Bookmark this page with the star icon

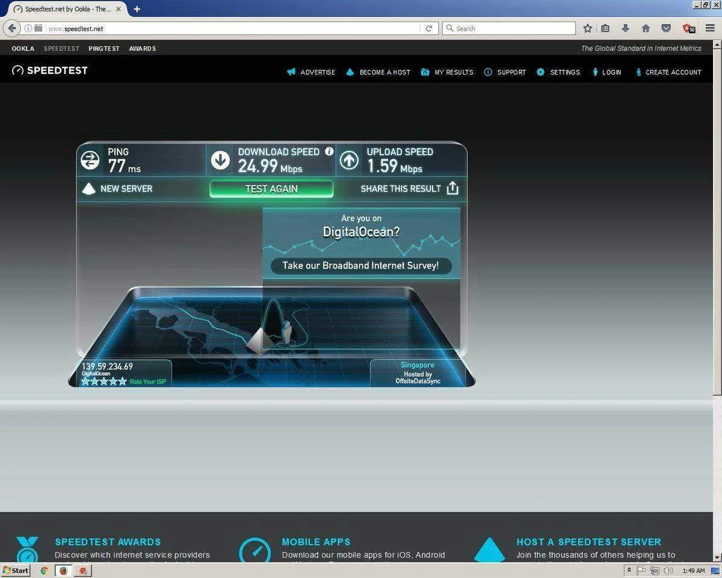coord(588,28)
